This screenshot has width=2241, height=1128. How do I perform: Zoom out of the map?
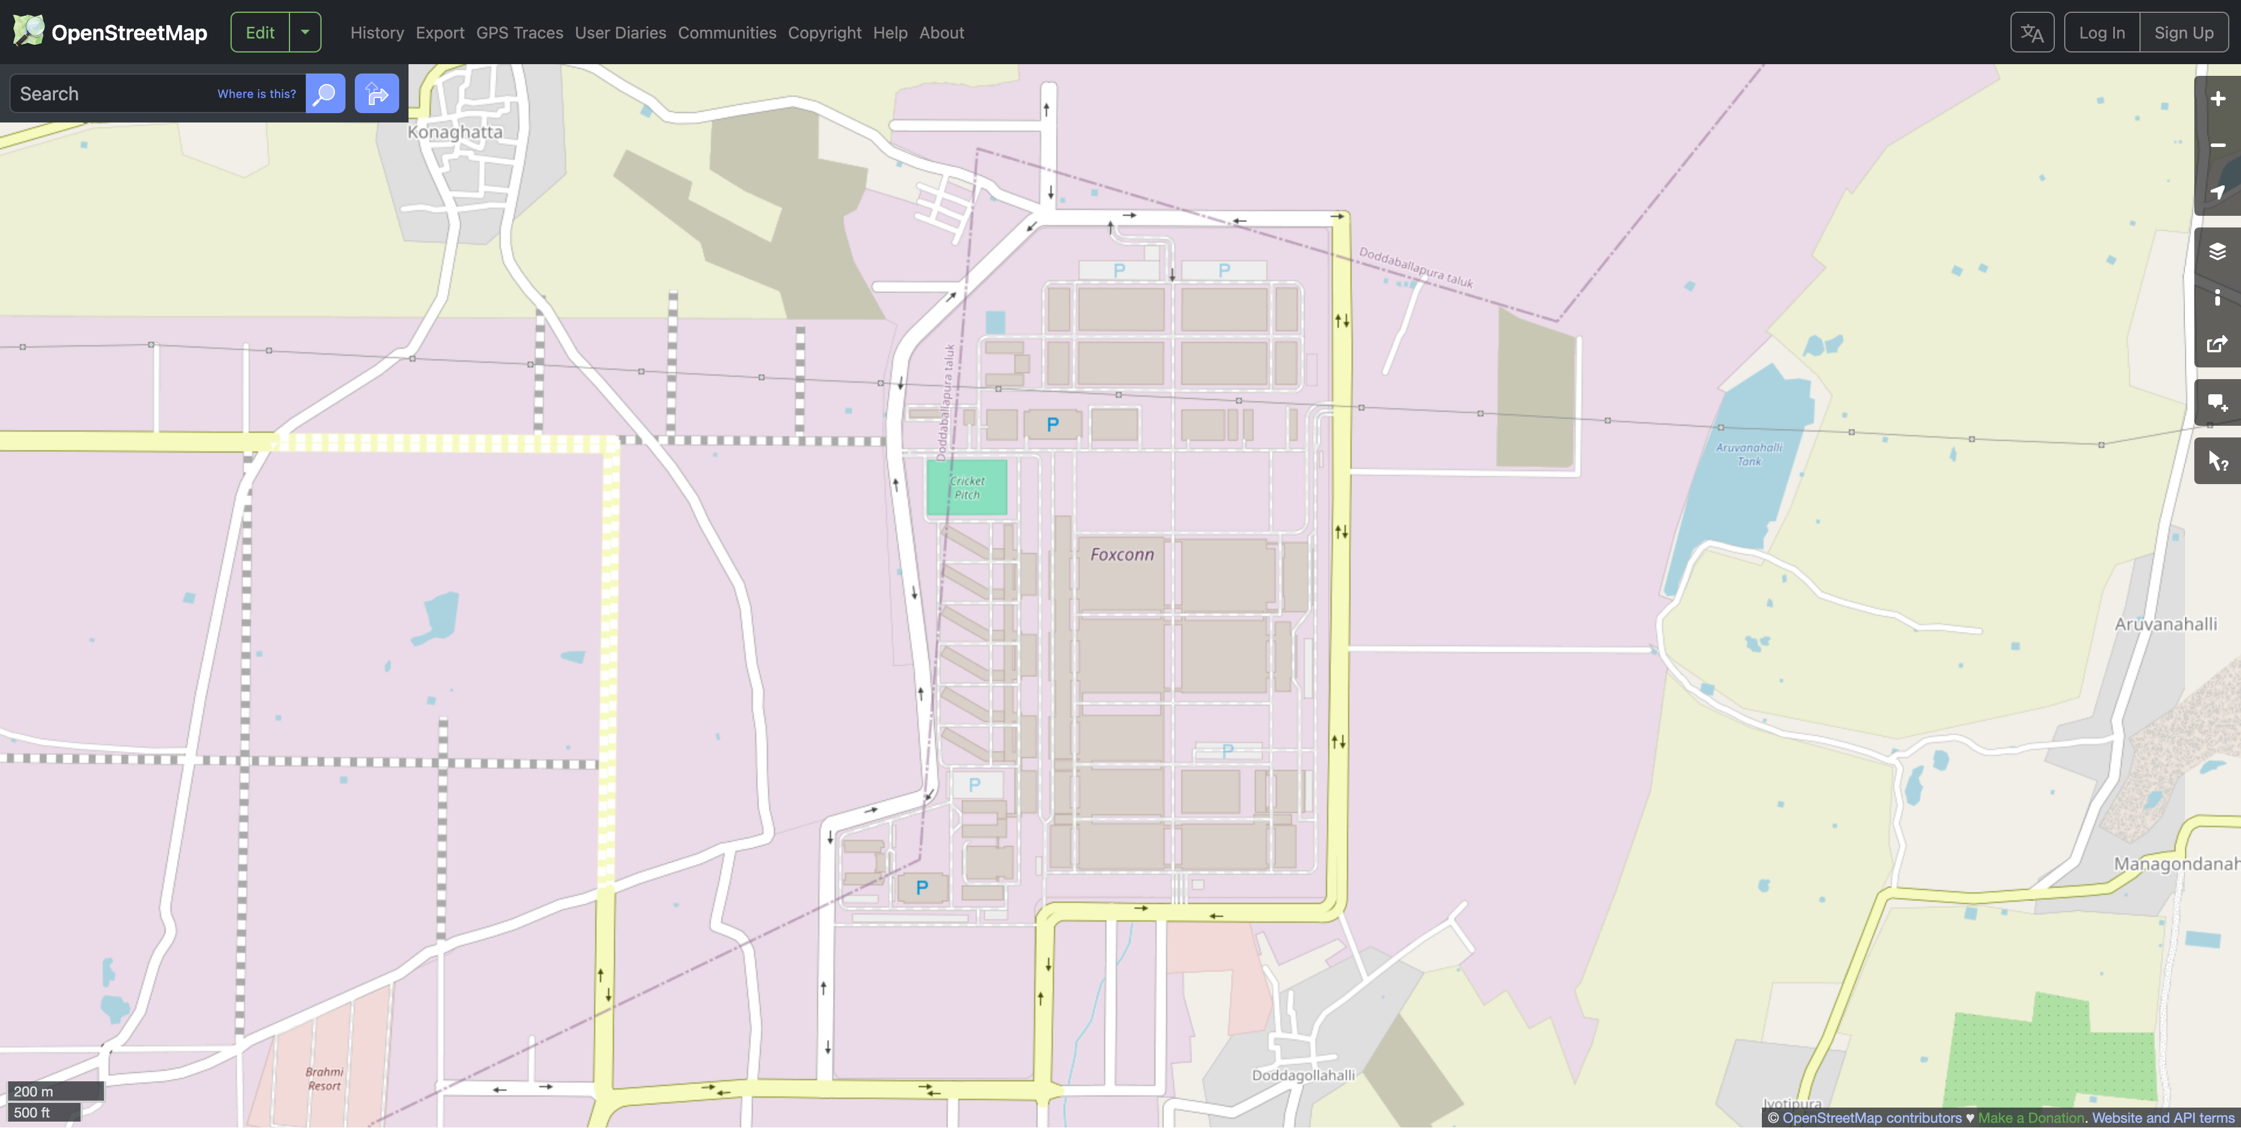point(2216,145)
